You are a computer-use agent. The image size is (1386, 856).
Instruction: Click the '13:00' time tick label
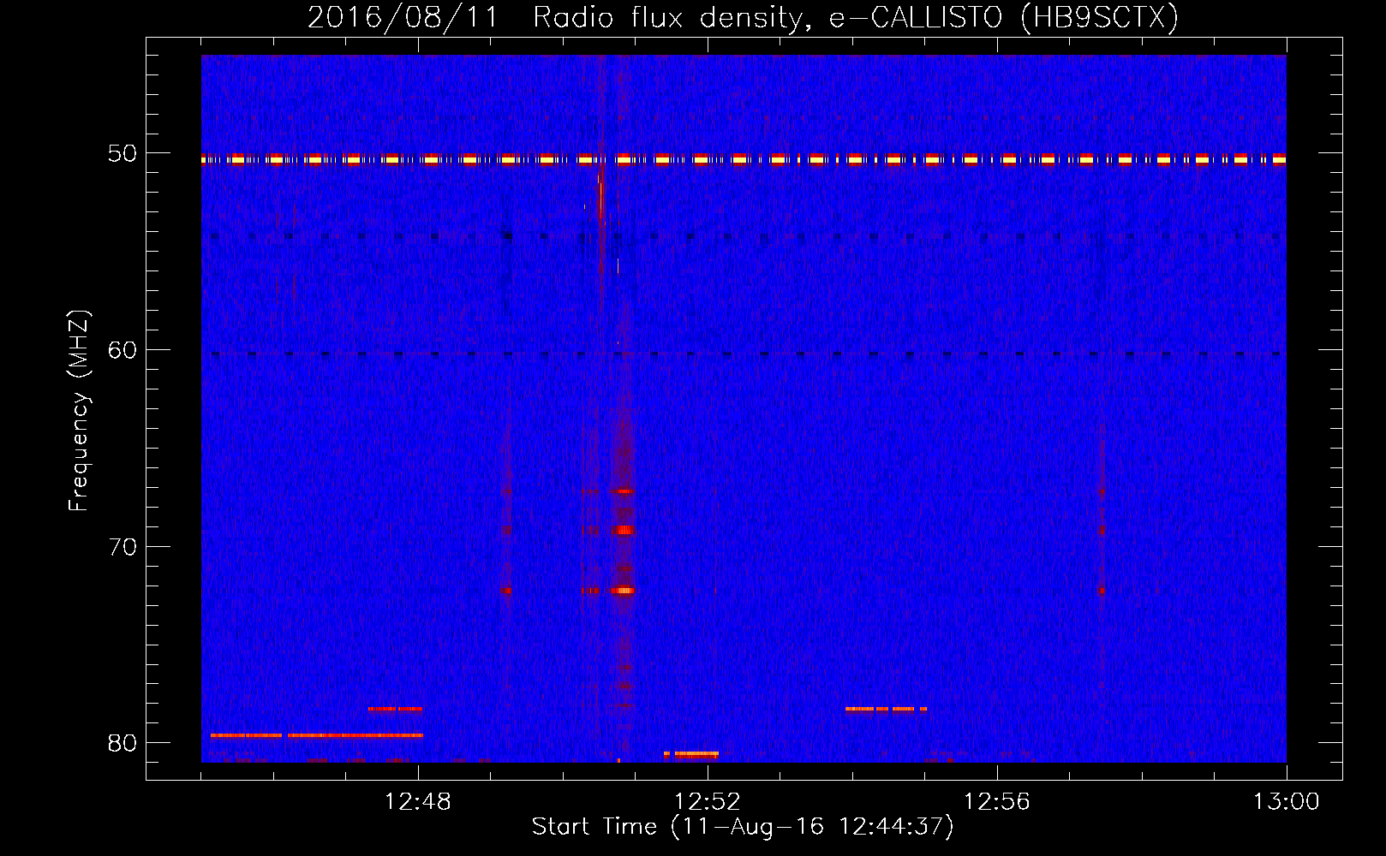click(1287, 802)
